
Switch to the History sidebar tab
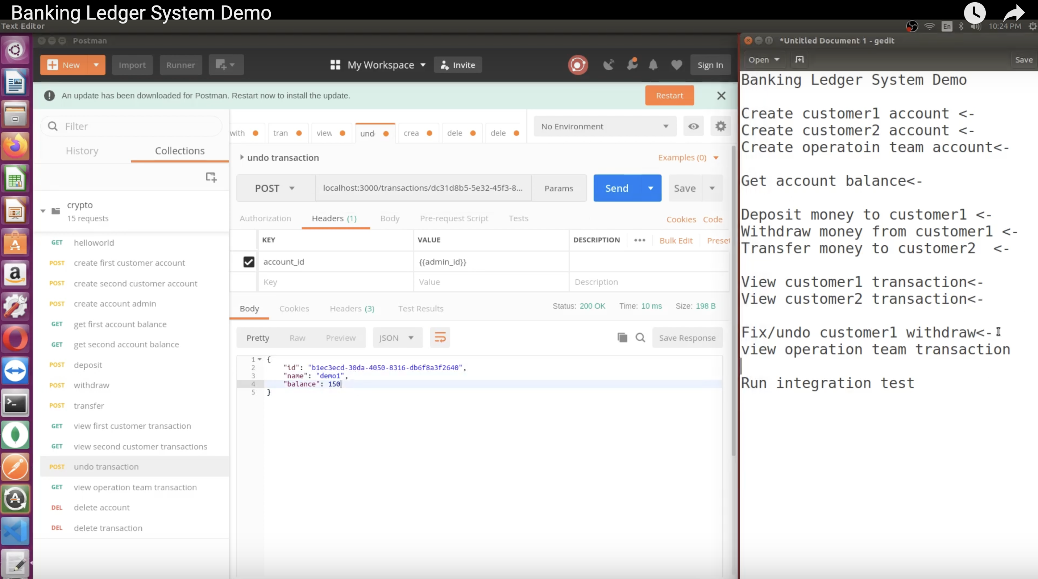click(x=82, y=151)
